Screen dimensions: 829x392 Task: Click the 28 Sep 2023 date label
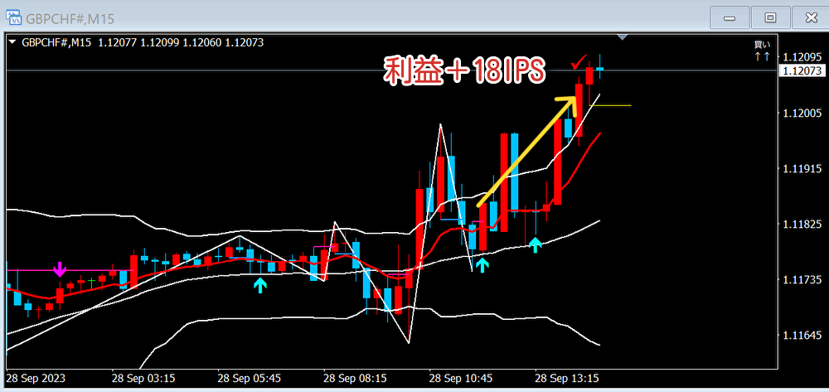(x=36, y=379)
